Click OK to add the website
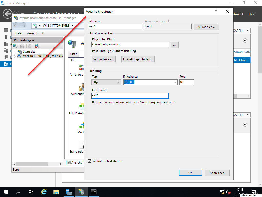The height and width of the screenshot is (197, 262). (x=190, y=173)
